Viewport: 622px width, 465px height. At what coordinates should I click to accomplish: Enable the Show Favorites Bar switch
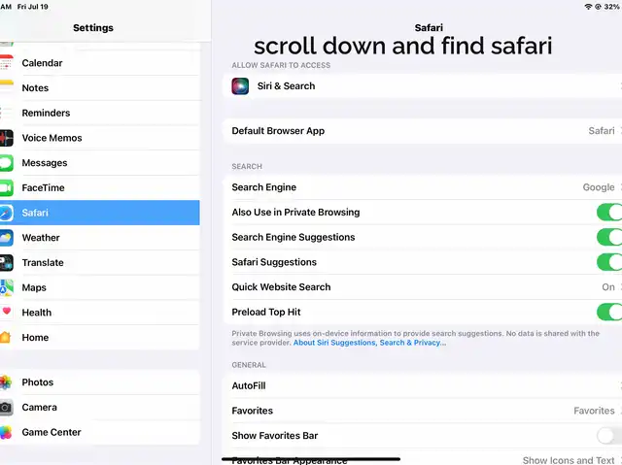click(608, 436)
